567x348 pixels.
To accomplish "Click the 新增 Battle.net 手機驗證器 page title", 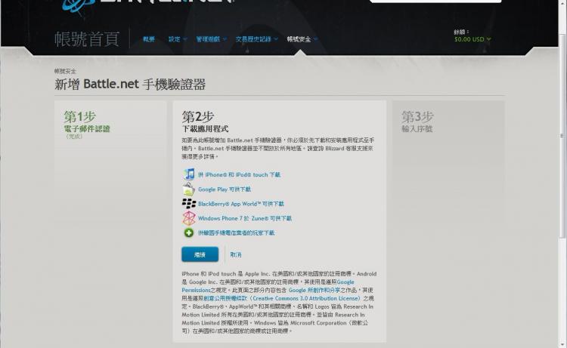I will [130, 84].
